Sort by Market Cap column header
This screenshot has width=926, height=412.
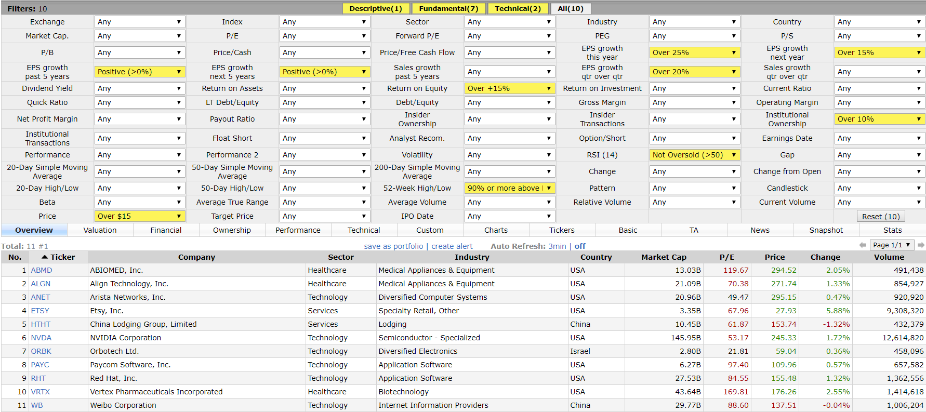click(x=664, y=257)
